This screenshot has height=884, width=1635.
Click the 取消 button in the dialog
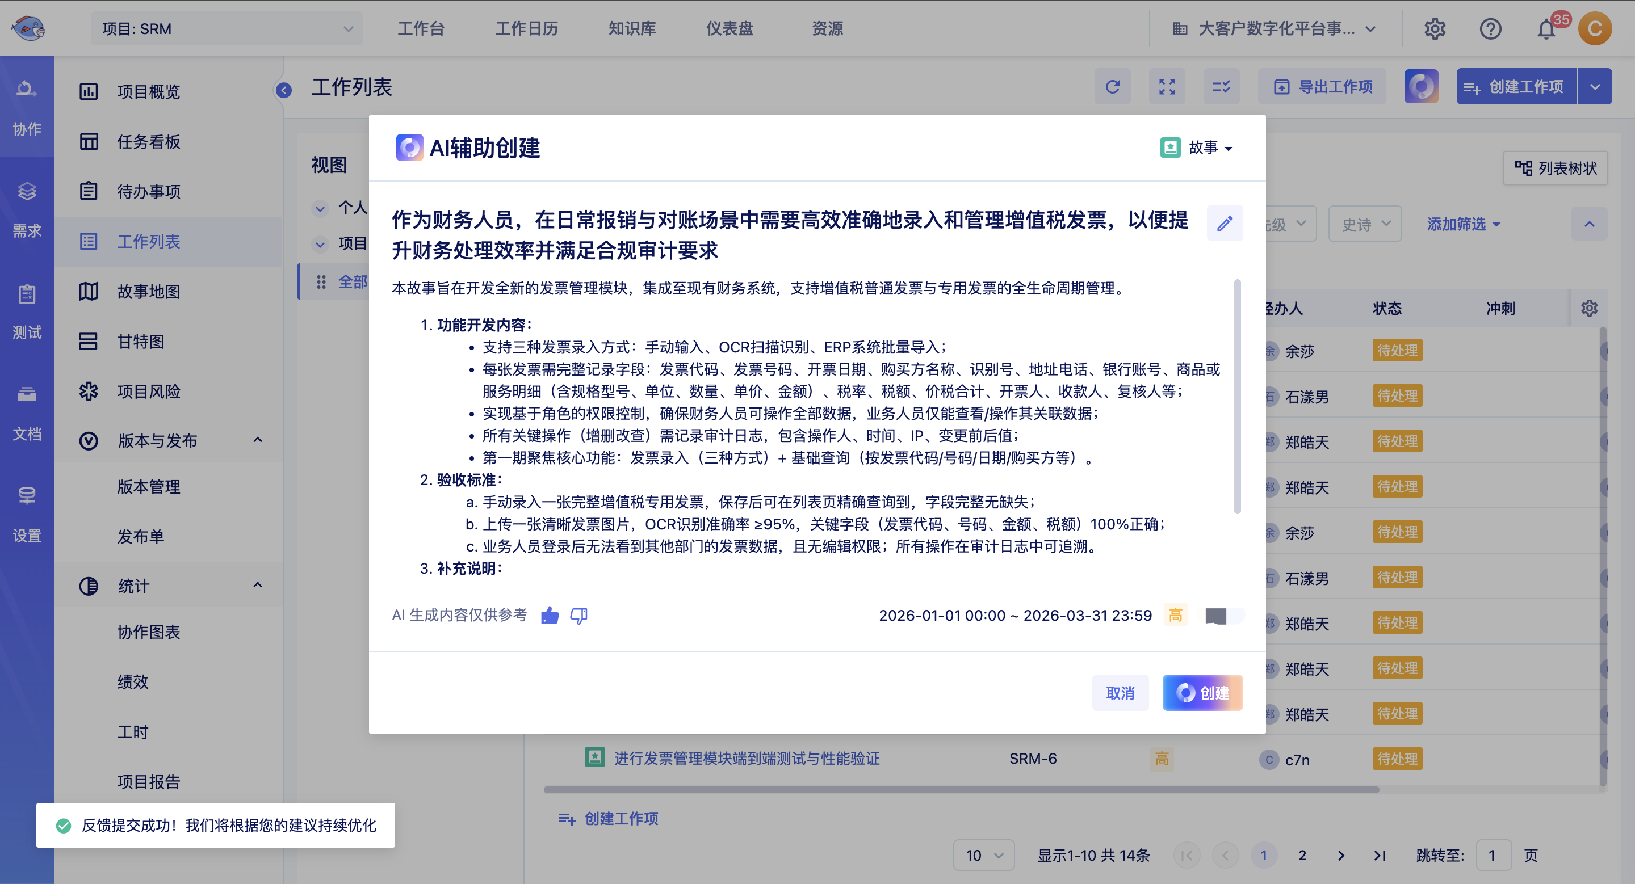click(x=1120, y=693)
